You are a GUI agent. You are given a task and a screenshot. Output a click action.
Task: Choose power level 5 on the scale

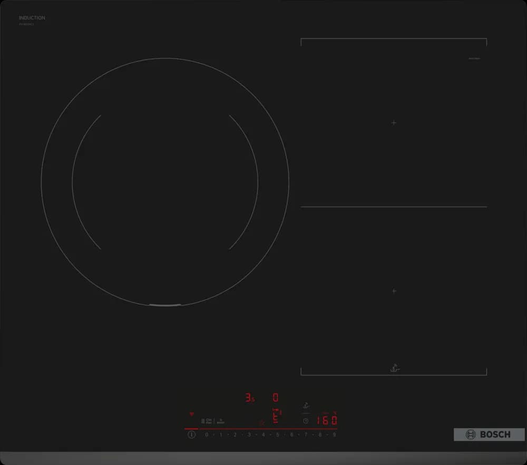click(x=277, y=435)
